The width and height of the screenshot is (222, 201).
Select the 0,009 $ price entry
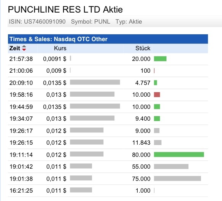point(56,71)
